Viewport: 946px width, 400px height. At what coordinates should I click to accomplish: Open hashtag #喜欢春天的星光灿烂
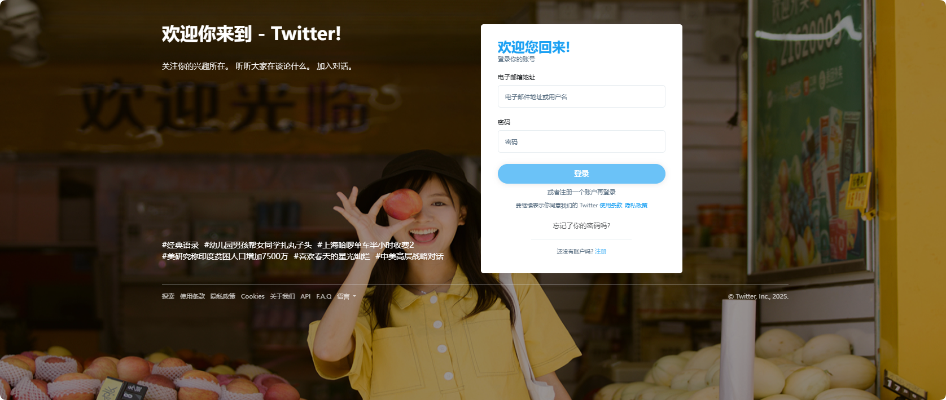click(x=332, y=256)
